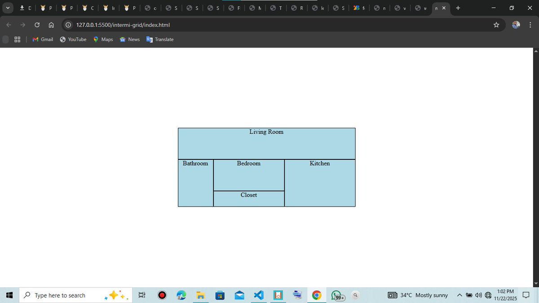
Task: Toggle the bookmark star for this page
Action: [496, 25]
